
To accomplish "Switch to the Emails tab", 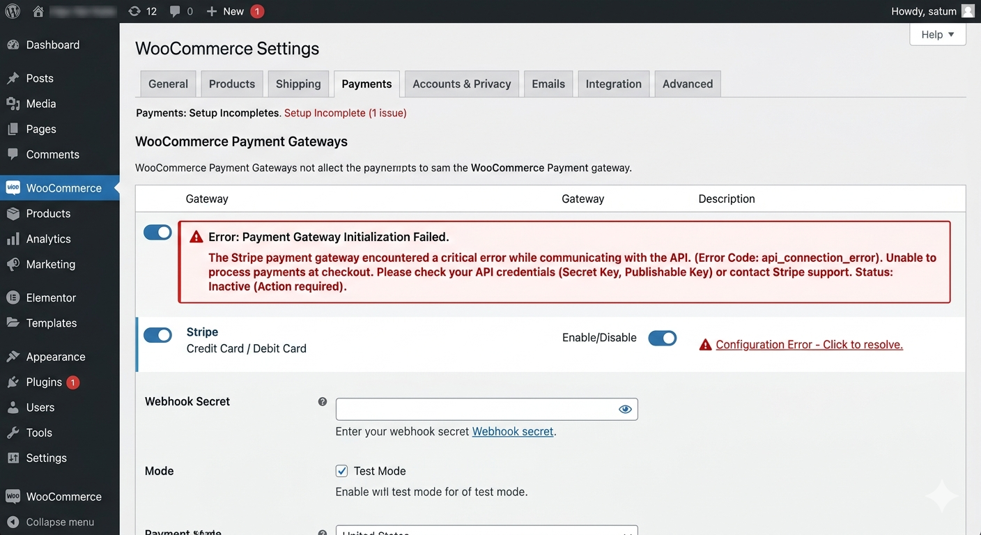I will coord(548,84).
